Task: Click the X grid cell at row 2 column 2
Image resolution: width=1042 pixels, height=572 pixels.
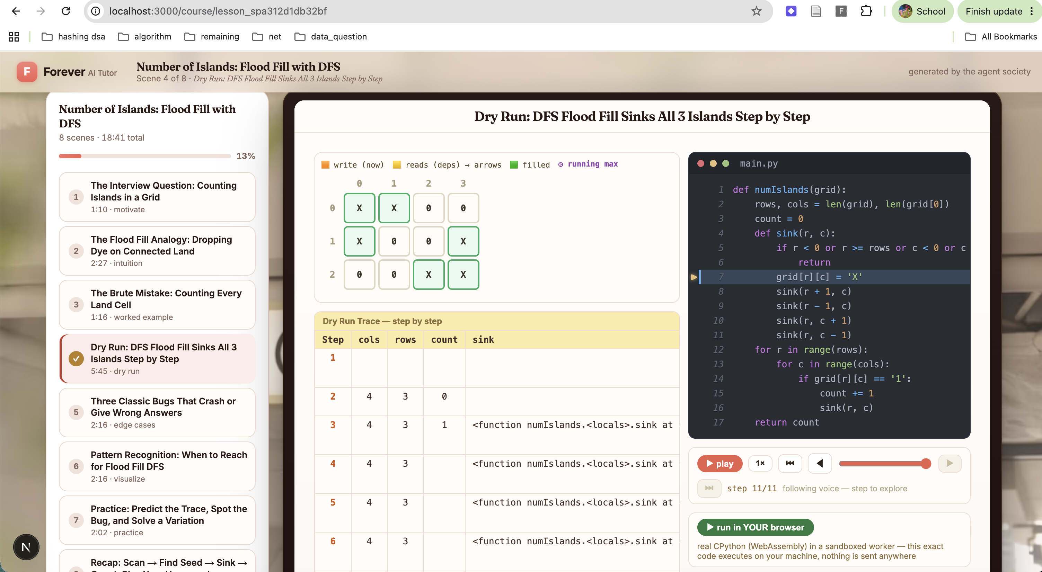Action: coord(429,274)
